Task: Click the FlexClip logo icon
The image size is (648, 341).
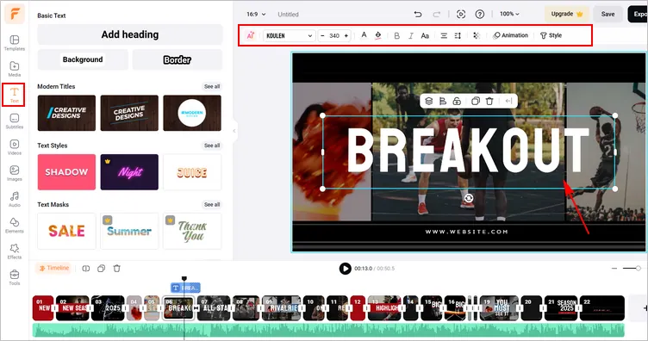Action: pyautogui.click(x=15, y=14)
